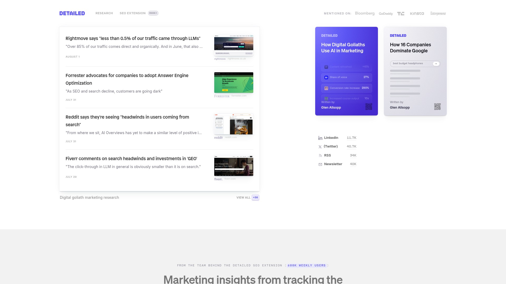Viewport: 506px width, 284px height.
Task: Click the 40K Newsletter subscriber count
Action: pyautogui.click(x=353, y=164)
